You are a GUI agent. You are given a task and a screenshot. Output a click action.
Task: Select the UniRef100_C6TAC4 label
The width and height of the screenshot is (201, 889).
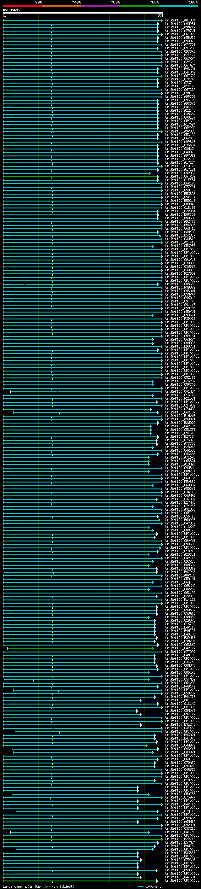point(180,65)
